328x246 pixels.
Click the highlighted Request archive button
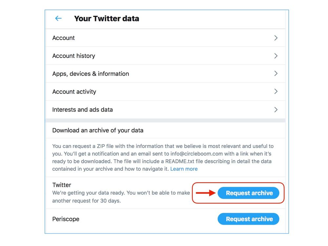point(248,193)
